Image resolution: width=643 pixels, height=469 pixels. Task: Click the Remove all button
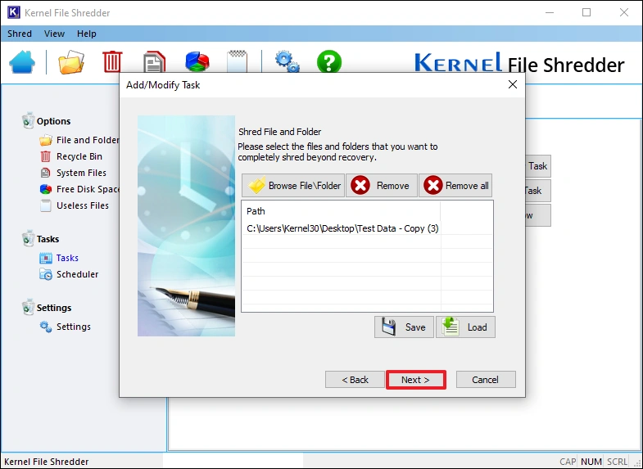coord(456,186)
